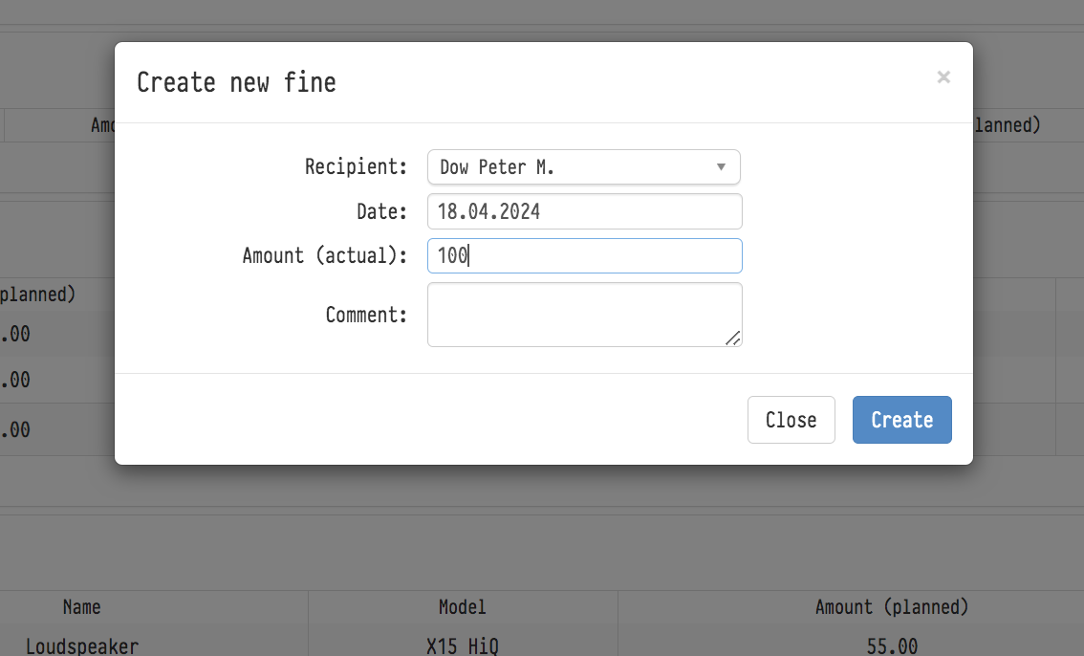The width and height of the screenshot is (1084, 656).
Task: Click the Comment box resize handle
Action: 732,338
